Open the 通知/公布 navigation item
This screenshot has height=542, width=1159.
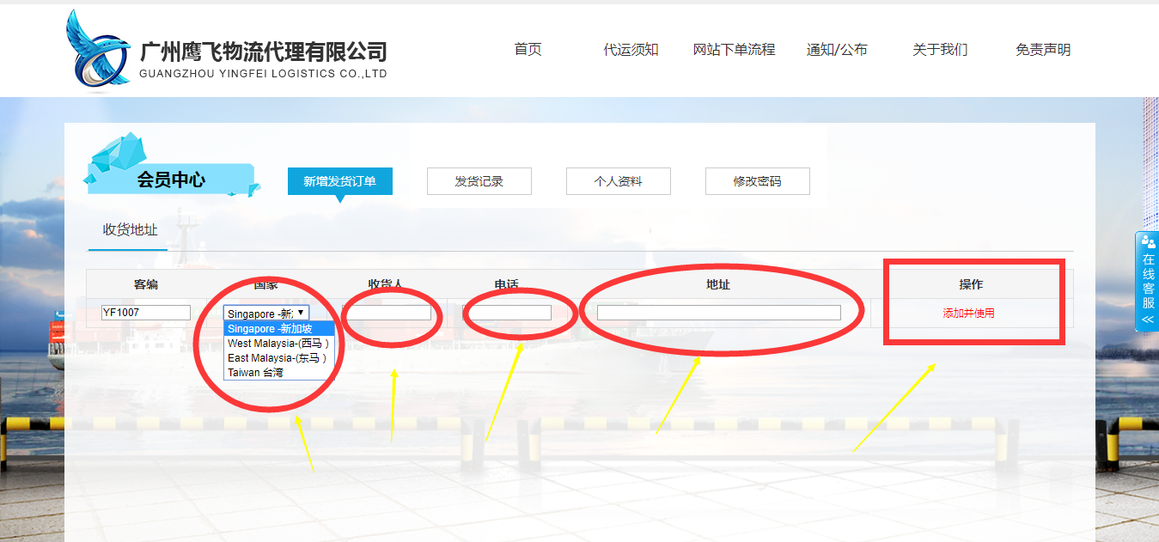coord(836,50)
